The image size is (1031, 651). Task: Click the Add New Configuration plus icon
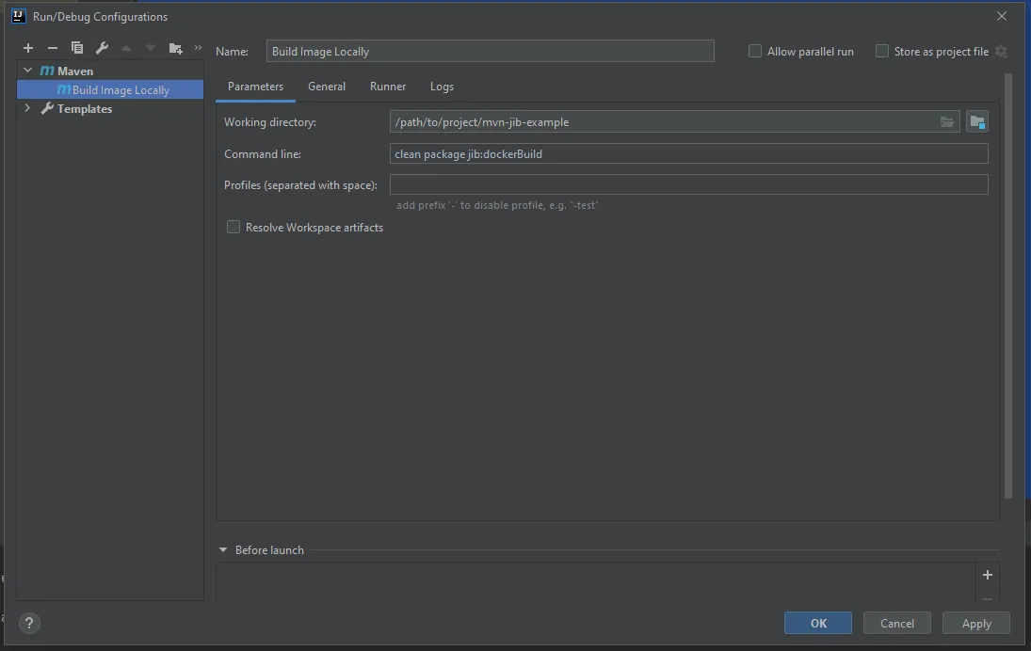(x=28, y=48)
